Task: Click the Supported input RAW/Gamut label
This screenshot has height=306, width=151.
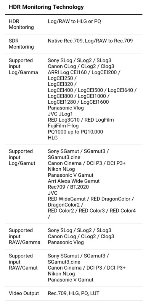Action: [x=23, y=262]
